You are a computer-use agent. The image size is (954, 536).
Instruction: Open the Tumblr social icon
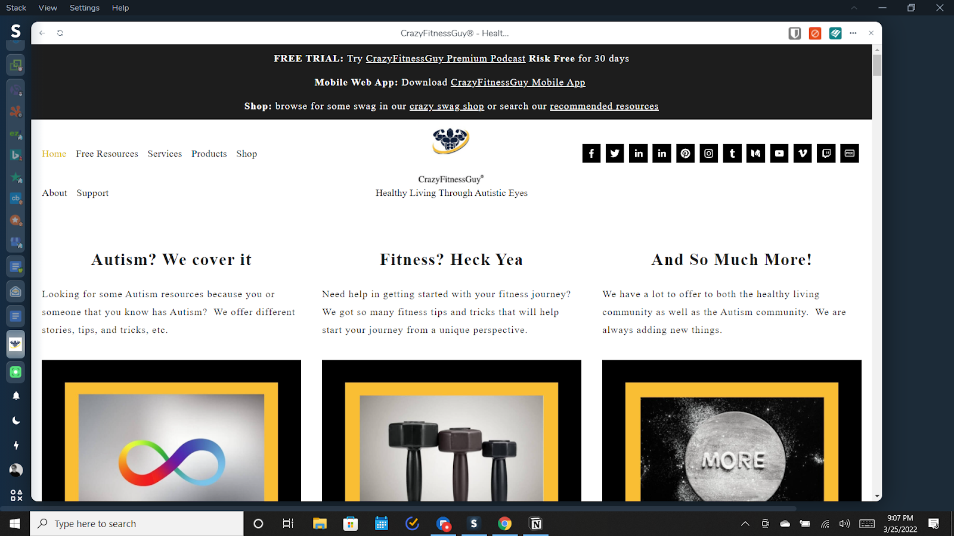(x=732, y=154)
